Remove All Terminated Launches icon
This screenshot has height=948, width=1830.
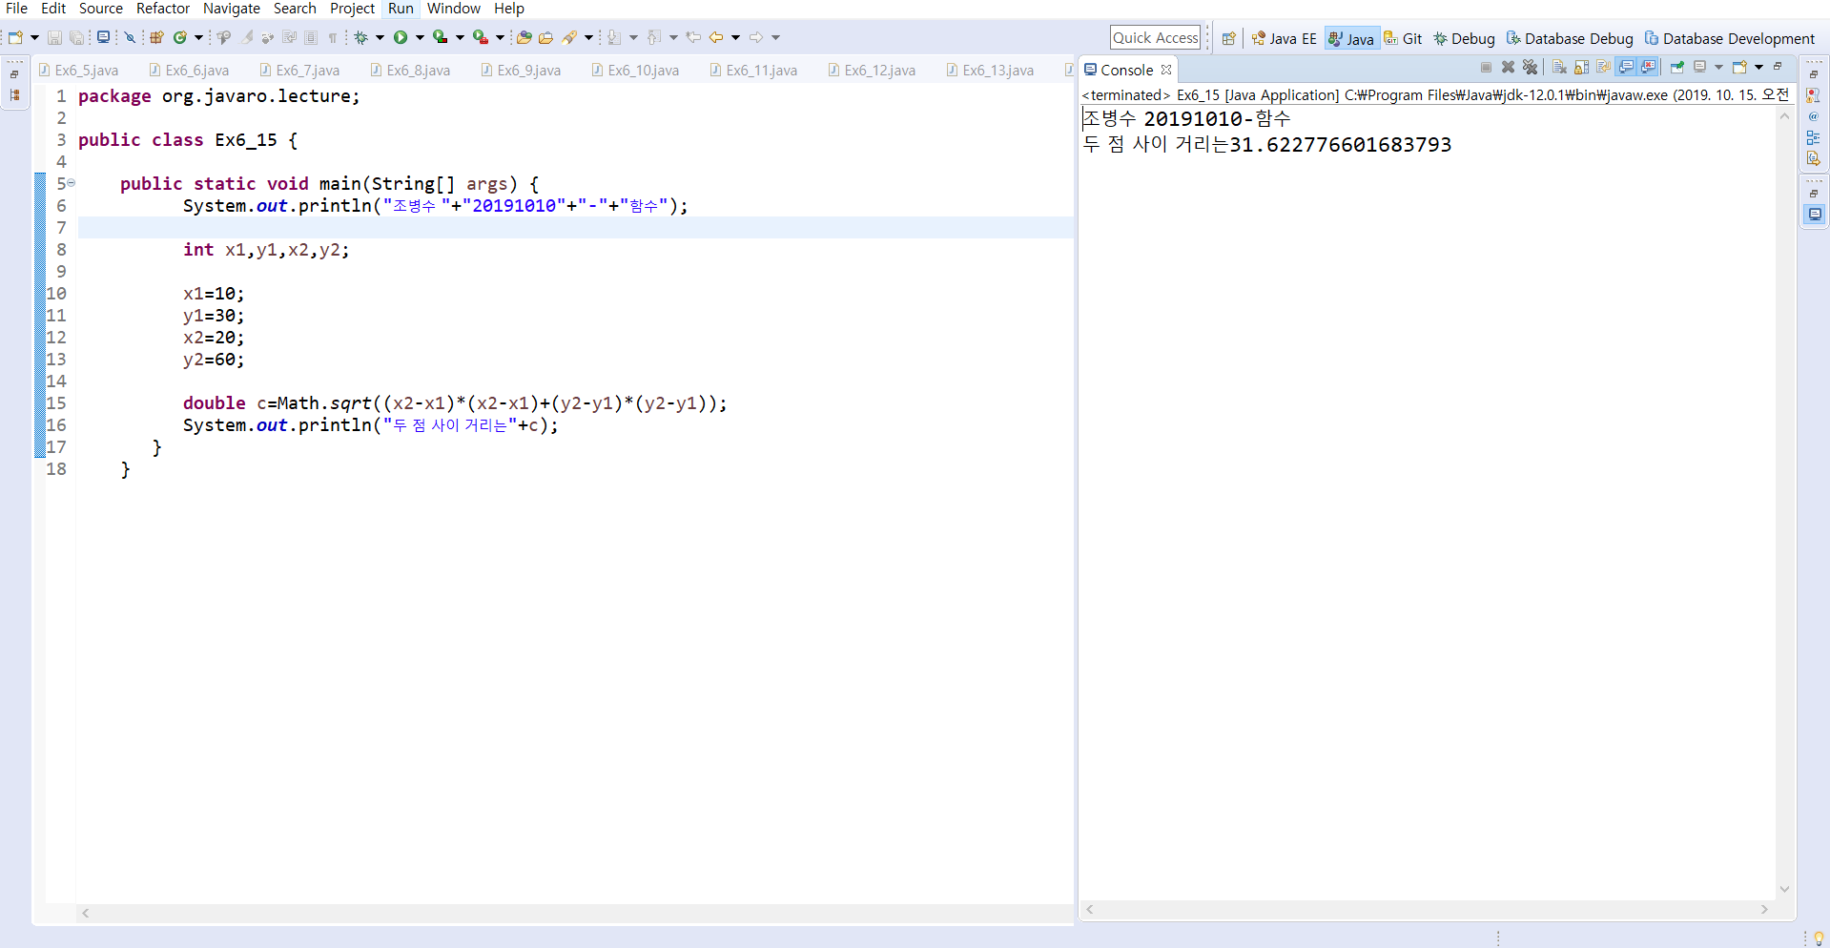pyautogui.click(x=1530, y=67)
